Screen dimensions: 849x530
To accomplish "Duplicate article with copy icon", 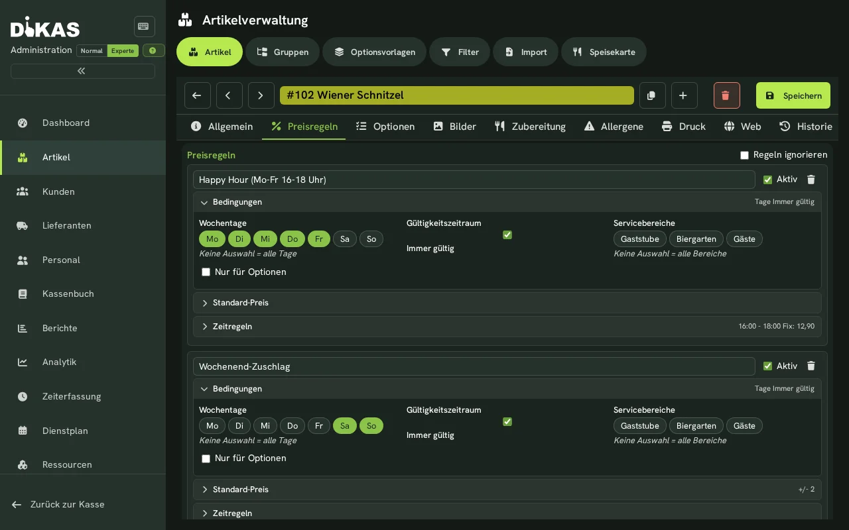I will tap(653, 95).
